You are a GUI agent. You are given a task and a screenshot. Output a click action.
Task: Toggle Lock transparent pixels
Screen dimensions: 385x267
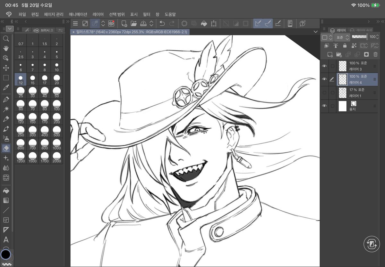click(x=354, y=46)
